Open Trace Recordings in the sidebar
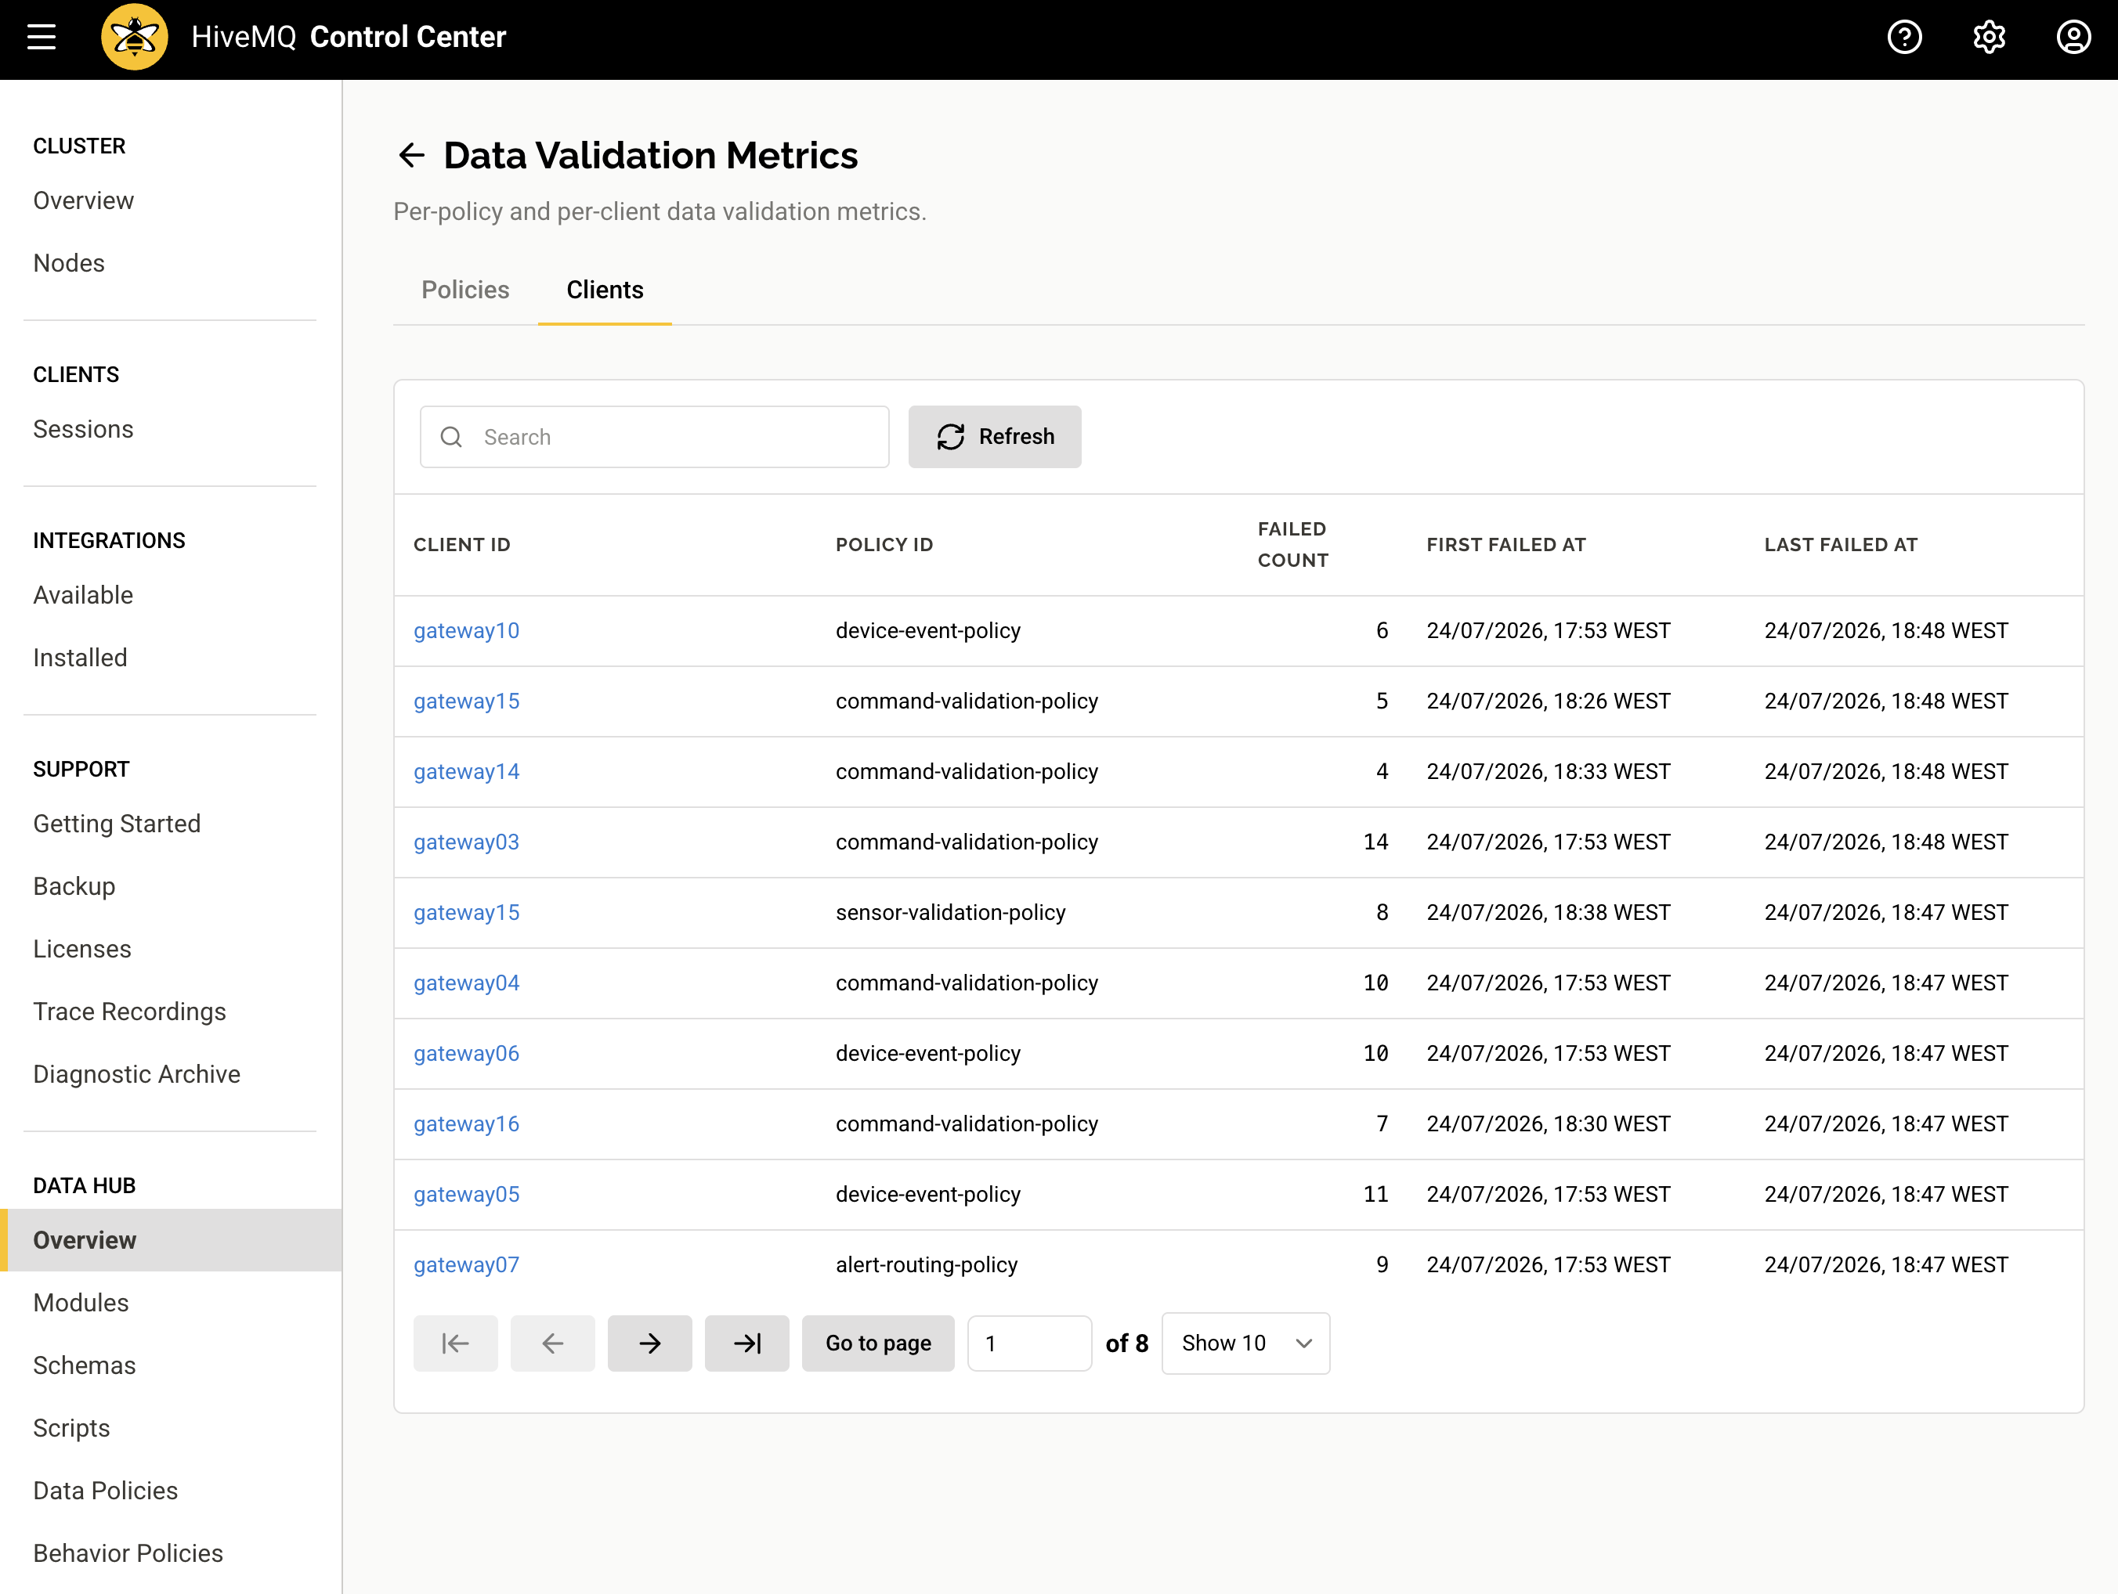Image resolution: width=2118 pixels, height=1594 pixels. point(129,1012)
